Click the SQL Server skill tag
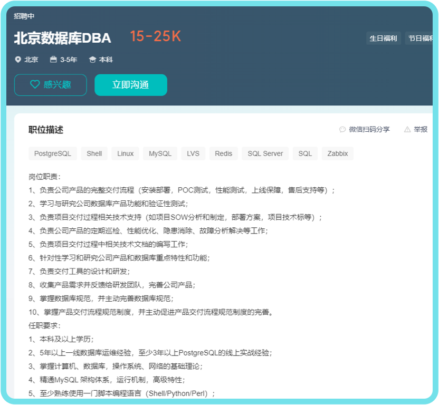Screen dimensions: 439x405 tap(265, 153)
